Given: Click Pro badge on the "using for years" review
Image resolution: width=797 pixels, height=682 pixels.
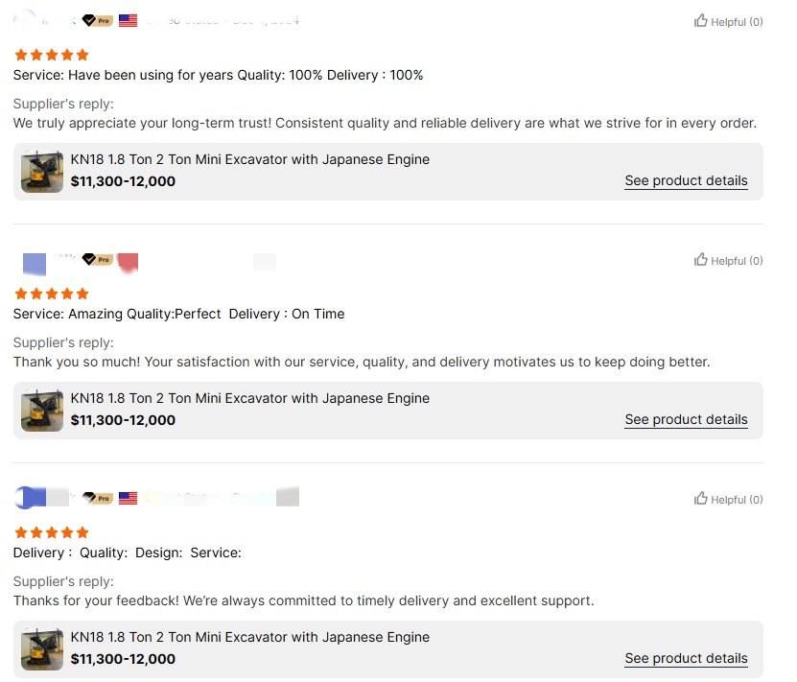Looking at the screenshot, I should [97, 20].
